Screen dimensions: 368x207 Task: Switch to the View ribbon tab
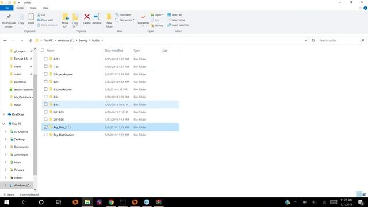pyautogui.click(x=45, y=8)
